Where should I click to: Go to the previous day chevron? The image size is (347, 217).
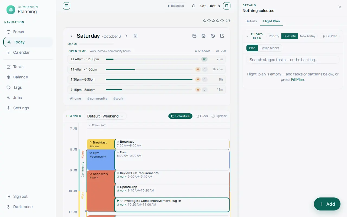click(x=71, y=36)
